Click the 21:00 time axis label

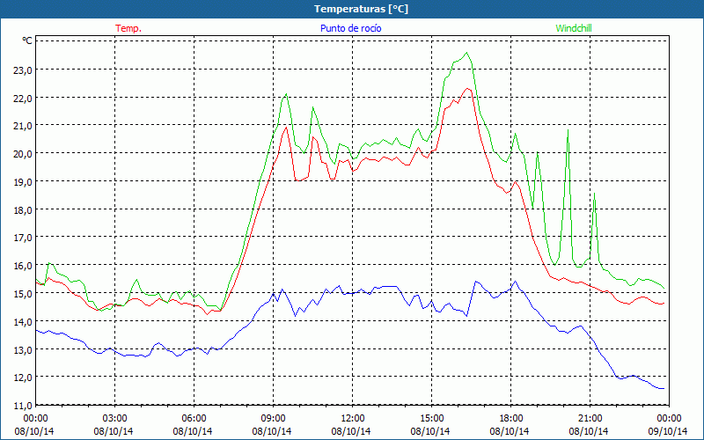point(590,419)
